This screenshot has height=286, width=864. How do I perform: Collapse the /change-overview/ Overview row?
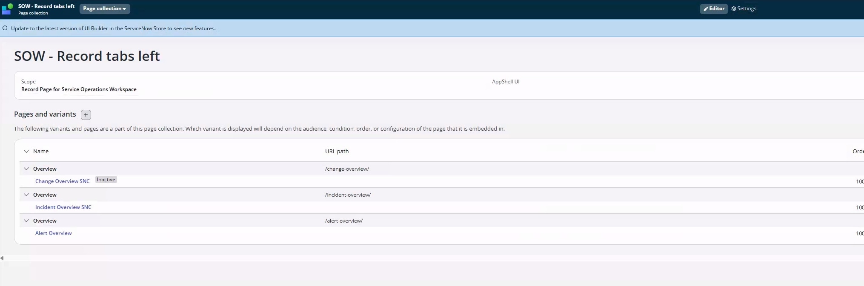(x=26, y=169)
